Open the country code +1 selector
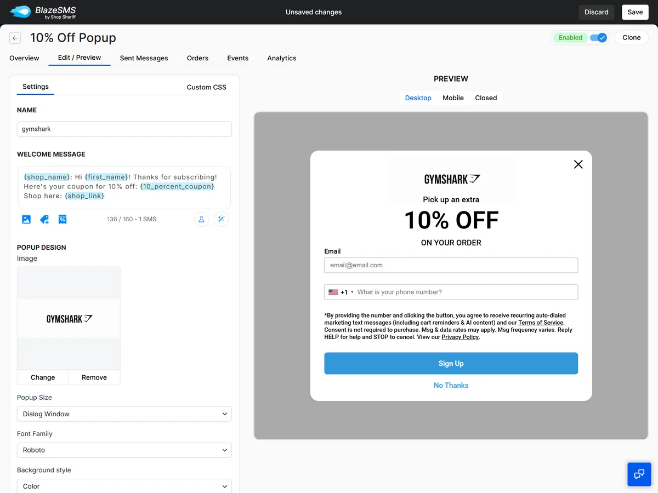Viewport: 658px width, 493px height. 341,293
